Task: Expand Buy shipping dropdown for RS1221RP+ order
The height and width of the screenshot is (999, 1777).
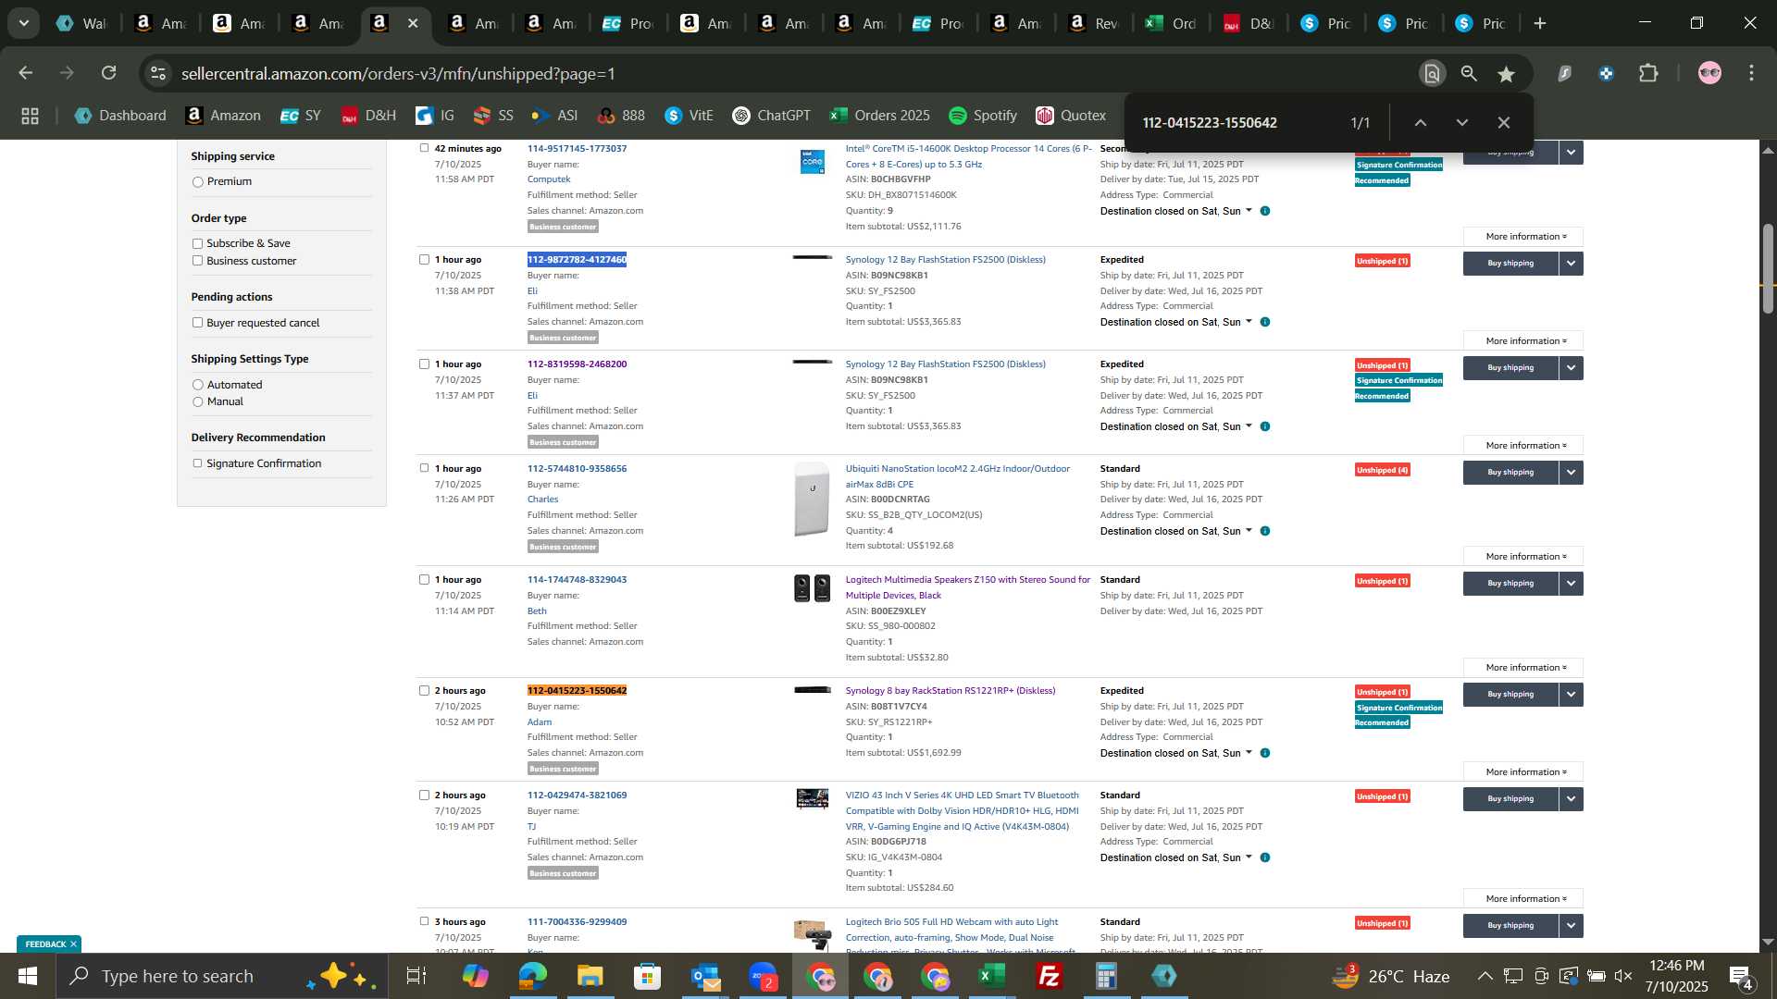Action: coord(1571,695)
